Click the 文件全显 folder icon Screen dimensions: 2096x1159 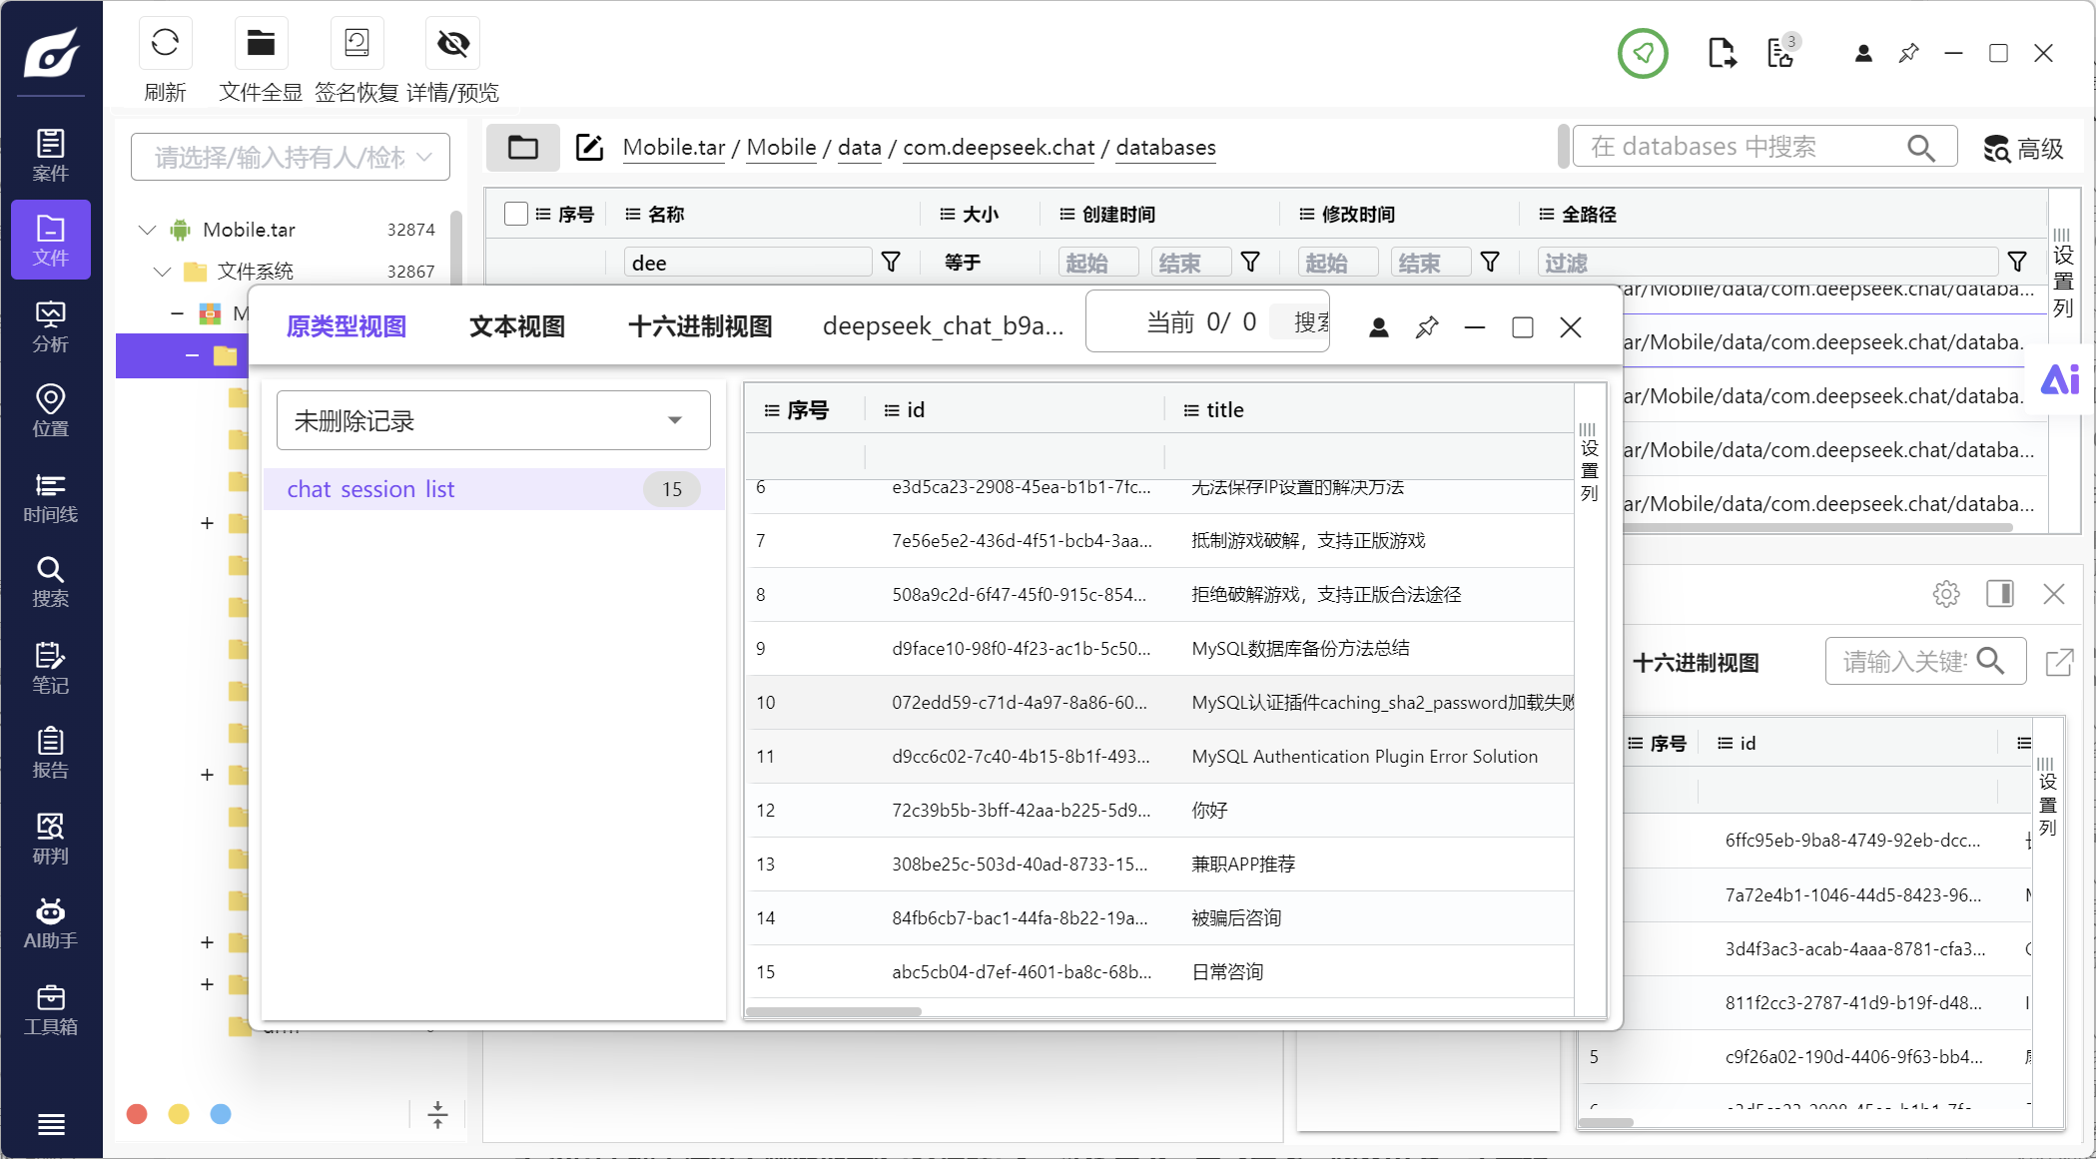[261, 43]
